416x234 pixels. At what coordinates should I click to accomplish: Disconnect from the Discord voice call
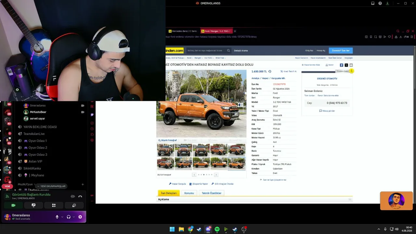(x=80, y=196)
